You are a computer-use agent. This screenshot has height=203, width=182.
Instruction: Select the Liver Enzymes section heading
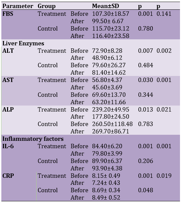pos(23,43)
